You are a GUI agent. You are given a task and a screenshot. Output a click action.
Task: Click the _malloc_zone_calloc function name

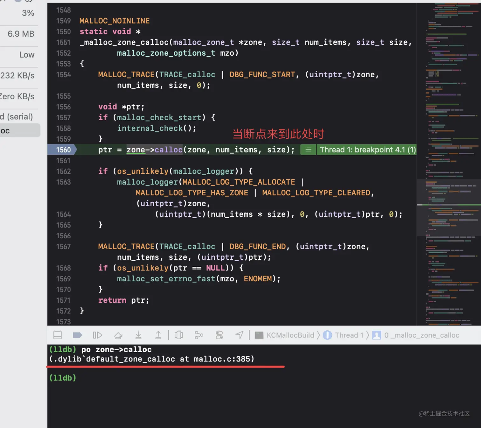pyautogui.click(x=124, y=42)
